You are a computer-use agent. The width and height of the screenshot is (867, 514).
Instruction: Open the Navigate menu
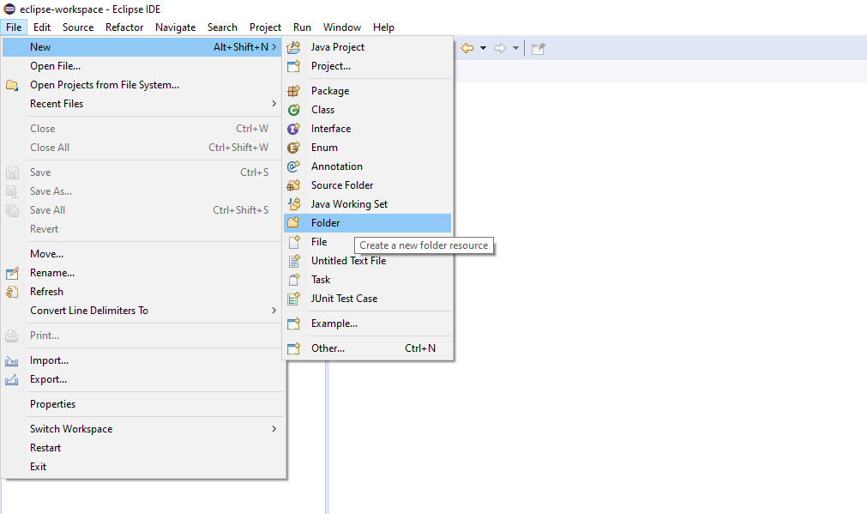[x=175, y=27]
